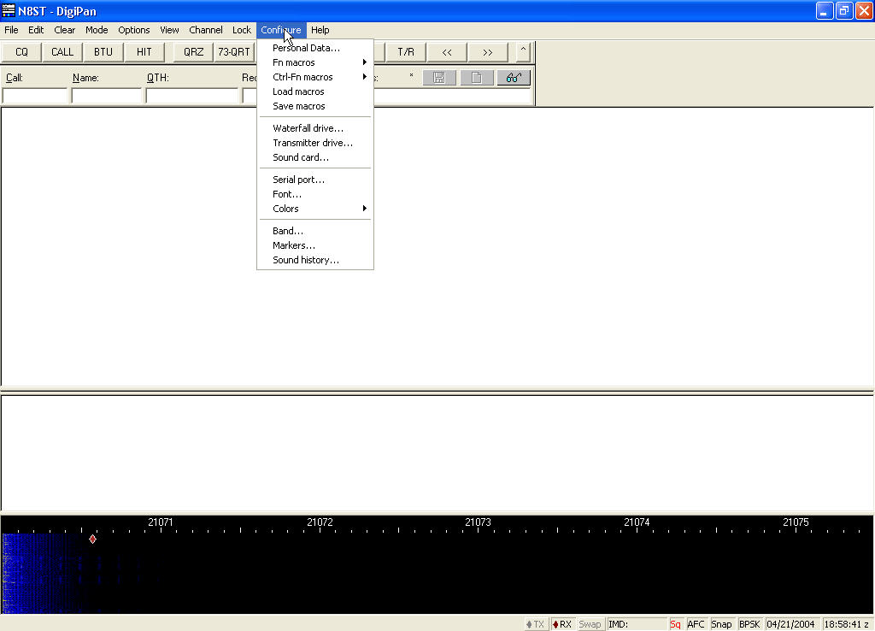The width and height of the screenshot is (875, 631).
Task: Open Waterfall drive settings
Action: click(315, 128)
